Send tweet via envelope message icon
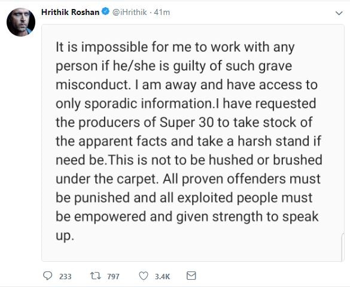The height and width of the screenshot is (287, 350). tap(191, 276)
